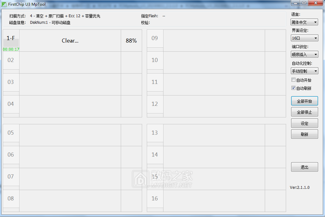Select port slot 16
Image resolution: width=325 pixels, height=217 pixels.
(x=155, y=199)
